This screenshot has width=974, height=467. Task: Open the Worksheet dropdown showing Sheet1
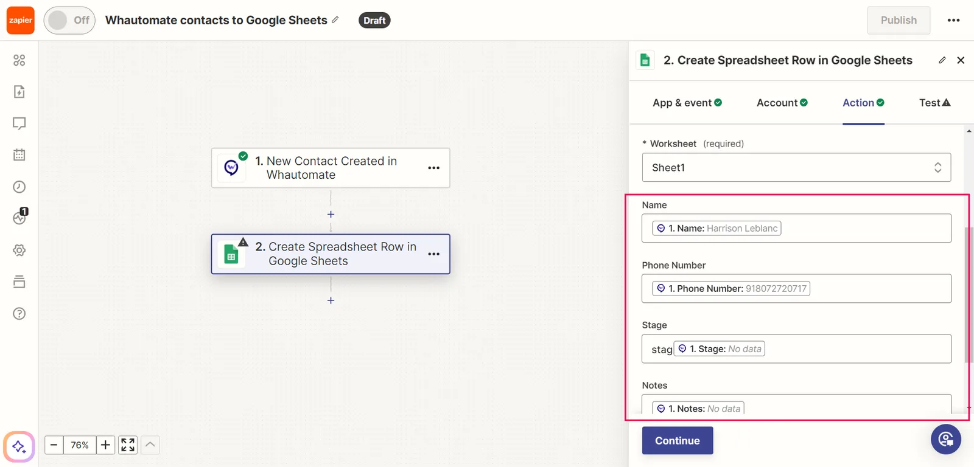pyautogui.click(x=796, y=167)
